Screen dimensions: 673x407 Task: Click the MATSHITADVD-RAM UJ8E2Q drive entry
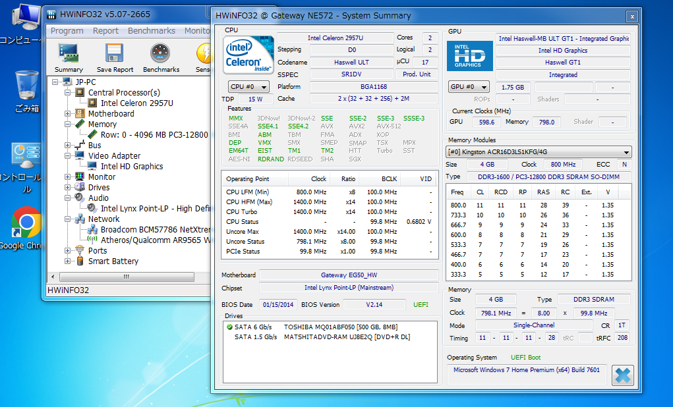pyautogui.click(x=347, y=337)
